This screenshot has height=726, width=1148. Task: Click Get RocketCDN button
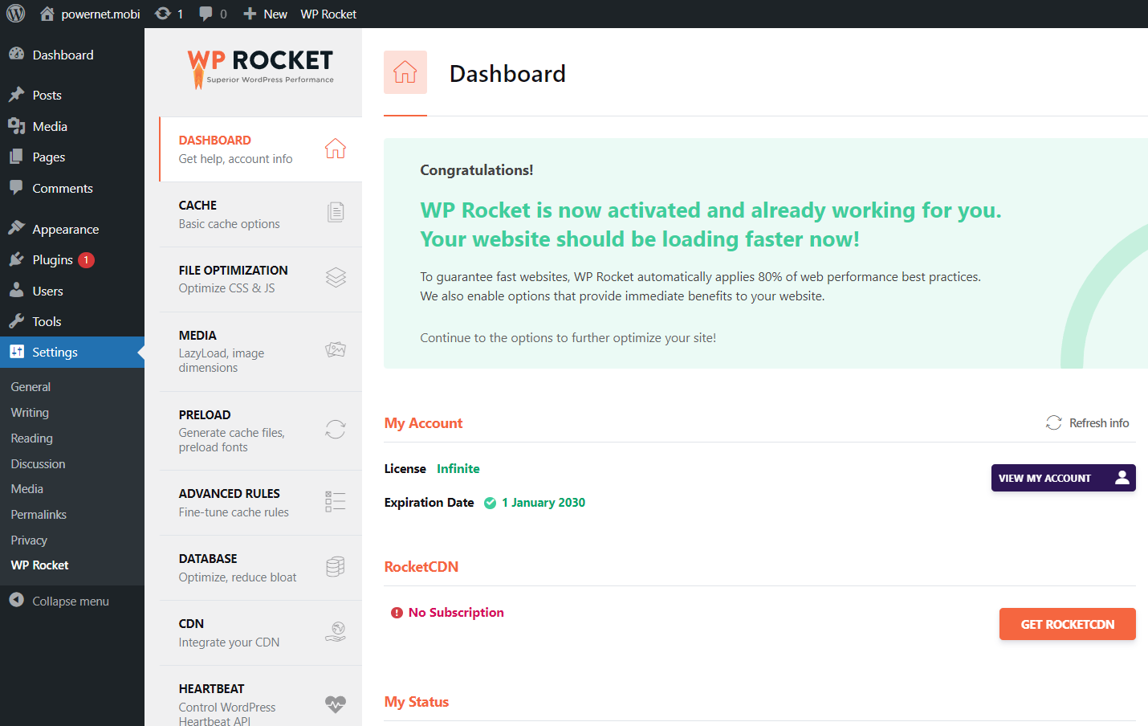tap(1067, 624)
